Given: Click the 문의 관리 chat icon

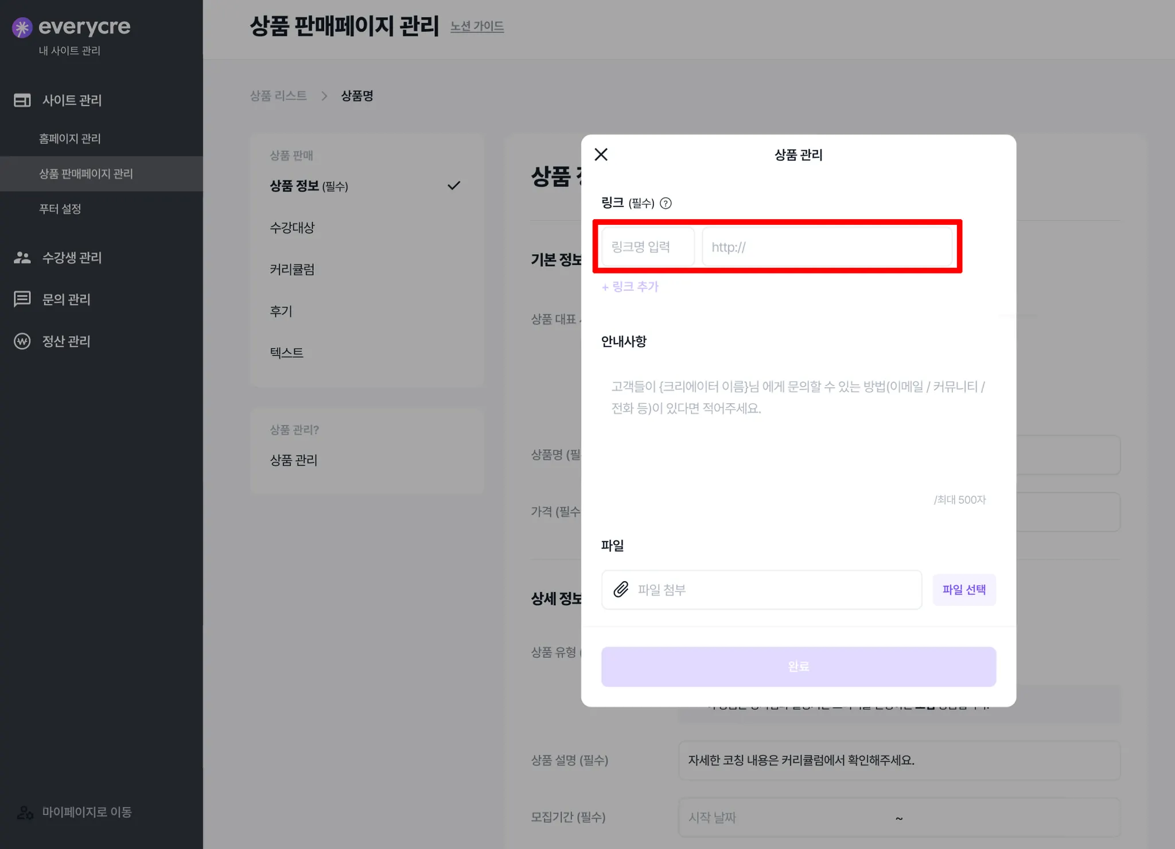Looking at the screenshot, I should pyautogui.click(x=22, y=299).
